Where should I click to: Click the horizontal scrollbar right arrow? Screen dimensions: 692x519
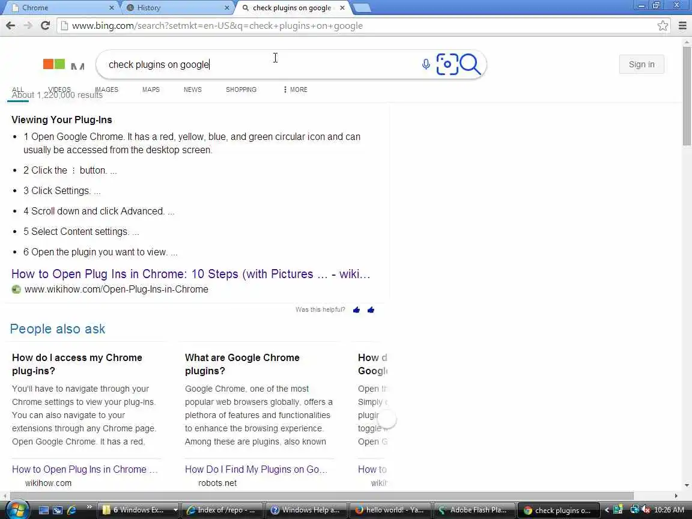click(x=676, y=496)
